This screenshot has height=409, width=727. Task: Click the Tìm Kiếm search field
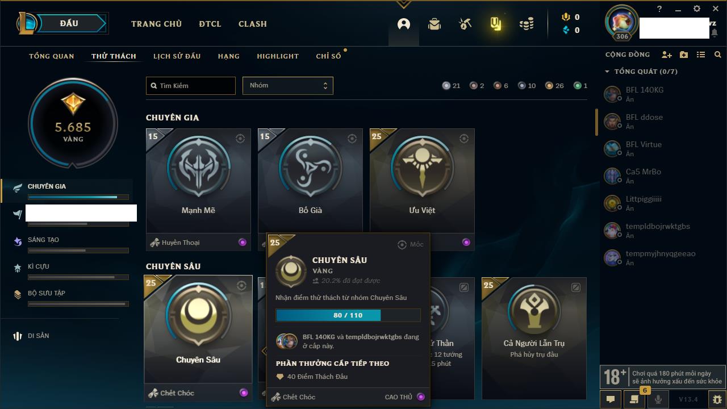[x=191, y=86]
